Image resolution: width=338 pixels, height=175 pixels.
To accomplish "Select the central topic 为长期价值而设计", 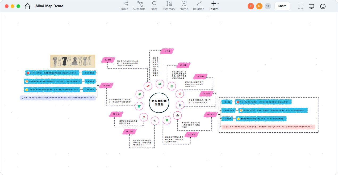I will (159, 103).
